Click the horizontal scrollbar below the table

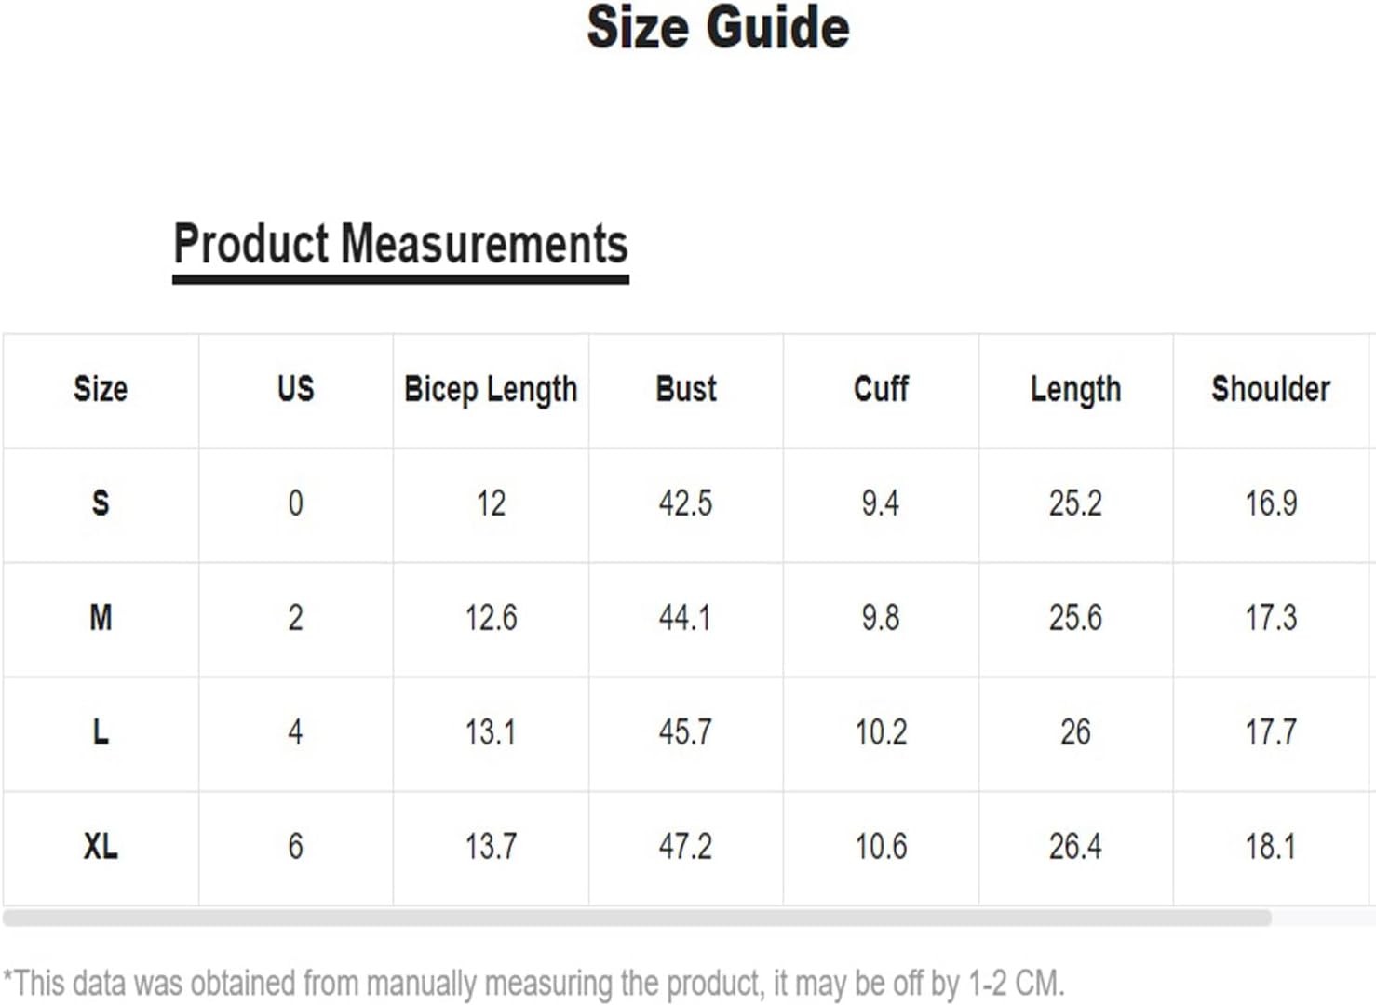pos(637,918)
